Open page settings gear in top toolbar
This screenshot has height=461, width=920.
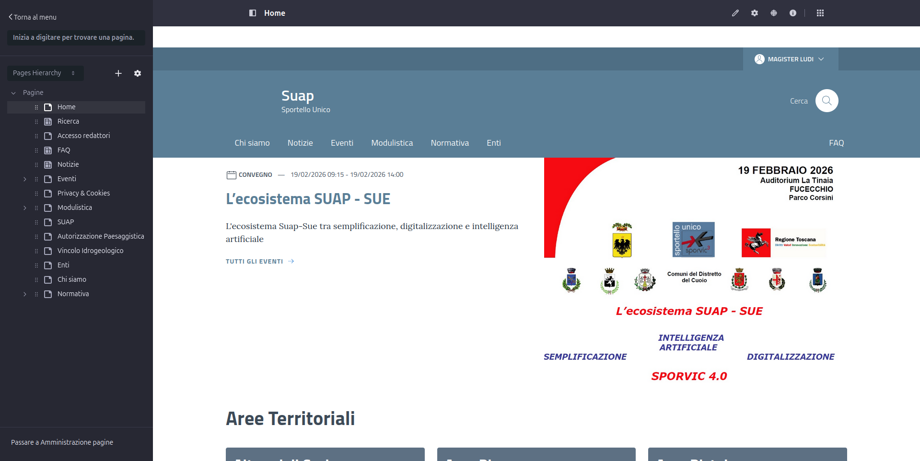pyautogui.click(x=754, y=13)
